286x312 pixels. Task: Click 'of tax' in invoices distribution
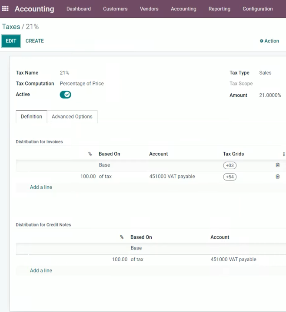[105, 177]
